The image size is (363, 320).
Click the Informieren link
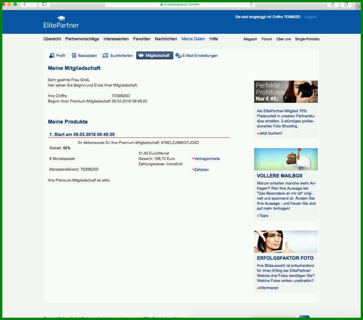point(268,288)
